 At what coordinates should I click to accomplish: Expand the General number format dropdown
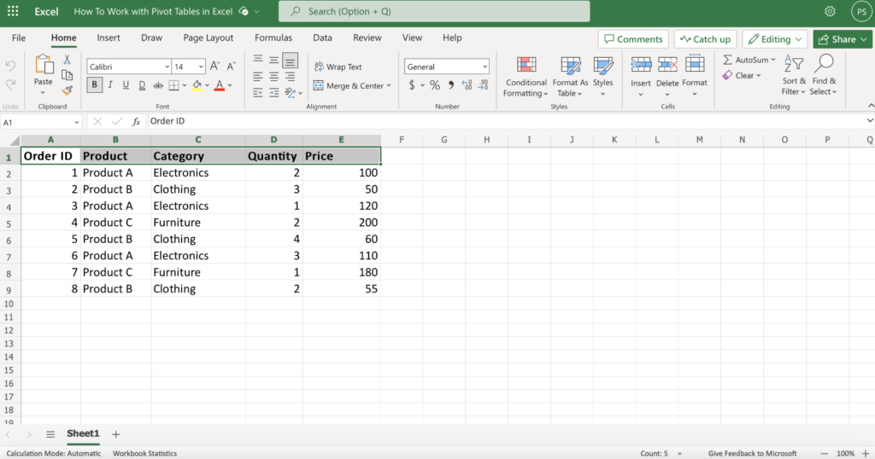(484, 67)
